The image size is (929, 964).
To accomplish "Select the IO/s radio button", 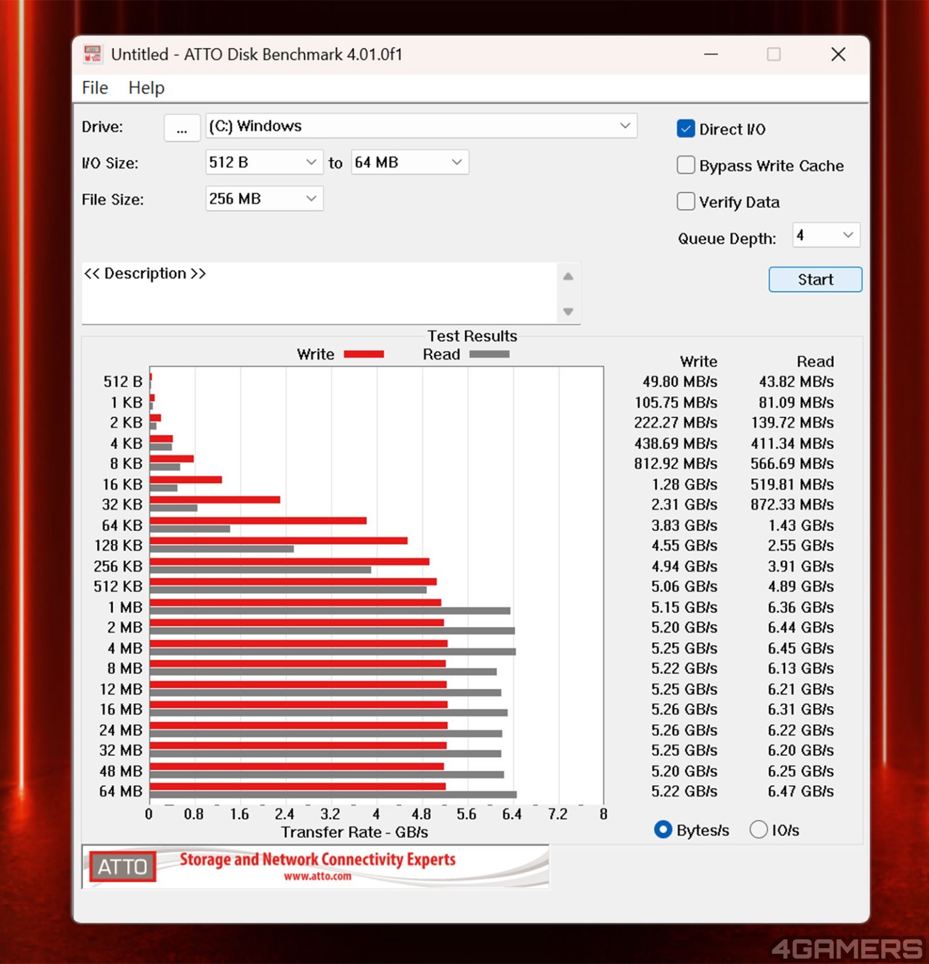I will pos(759,830).
